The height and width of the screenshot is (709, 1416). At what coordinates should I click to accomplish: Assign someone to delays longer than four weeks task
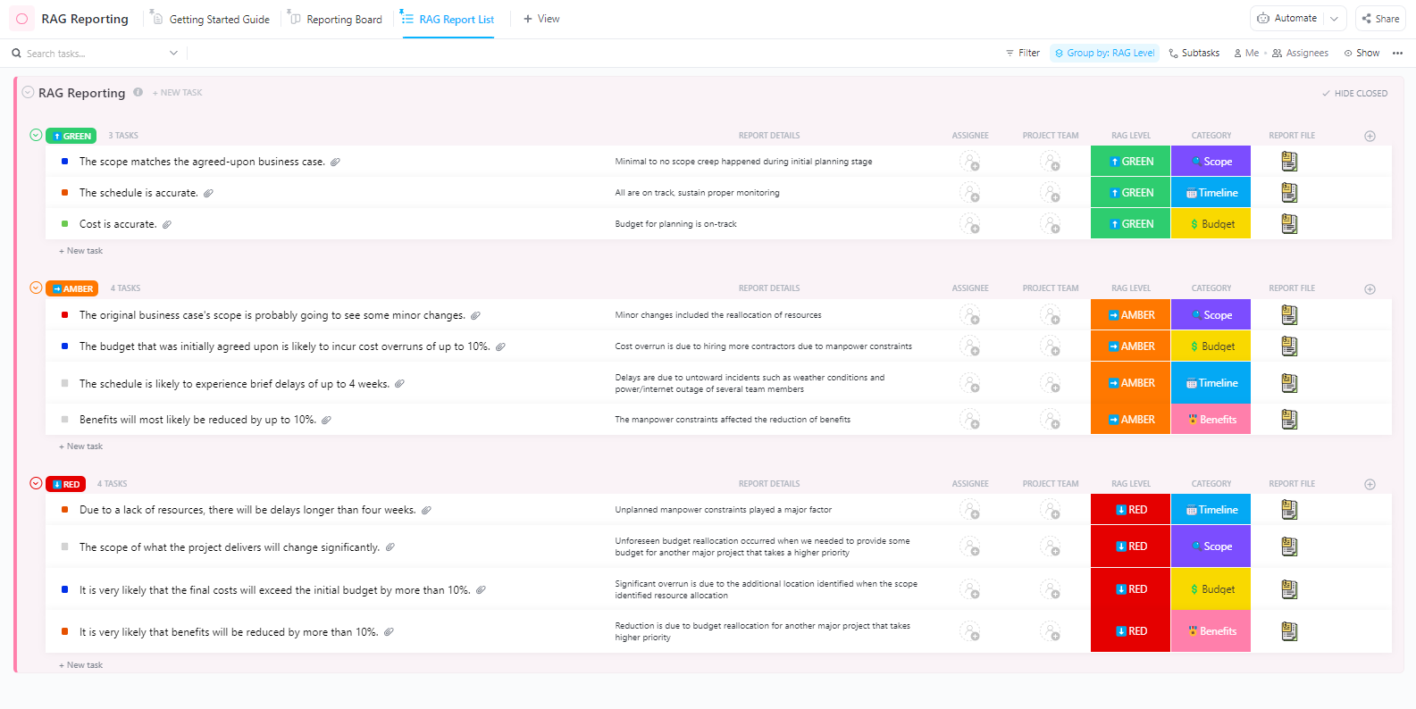[969, 510]
